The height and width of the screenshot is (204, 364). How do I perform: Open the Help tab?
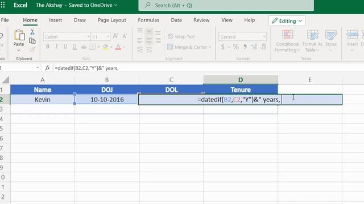(x=249, y=20)
